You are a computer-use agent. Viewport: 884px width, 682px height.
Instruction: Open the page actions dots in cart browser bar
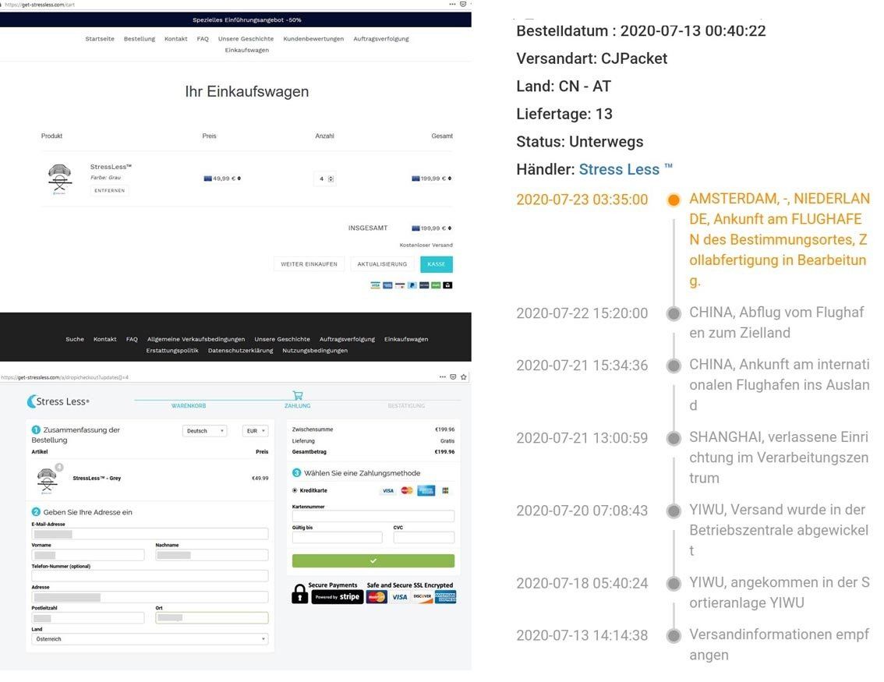[x=452, y=4]
